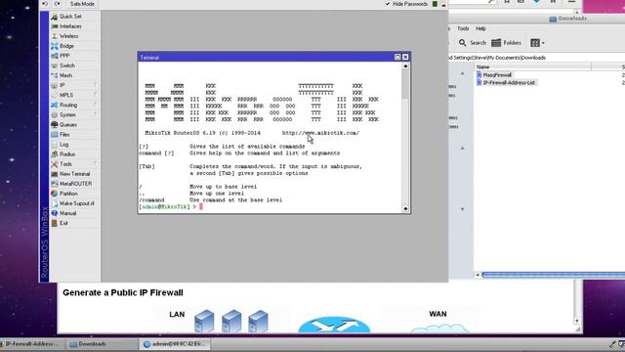The image size is (625, 352).
Task: Open the Interfaces menu icon
Action: tap(55, 26)
